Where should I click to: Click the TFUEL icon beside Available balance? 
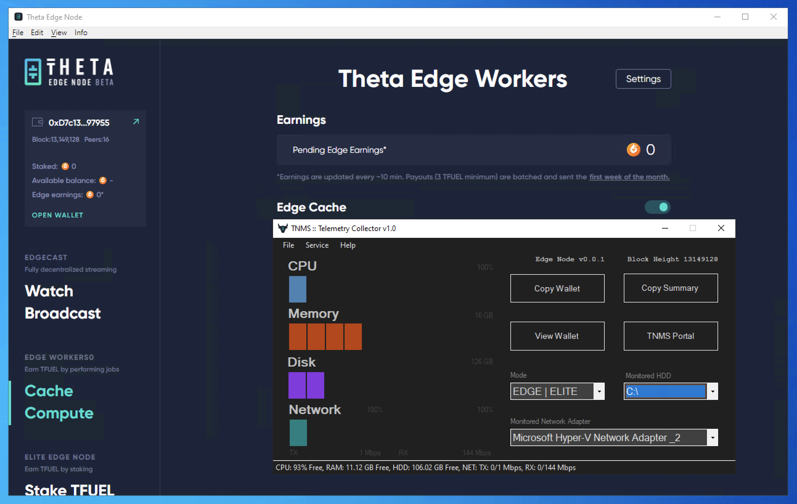point(103,180)
